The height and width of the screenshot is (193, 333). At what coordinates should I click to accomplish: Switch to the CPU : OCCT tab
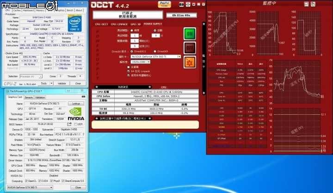click(x=101, y=24)
